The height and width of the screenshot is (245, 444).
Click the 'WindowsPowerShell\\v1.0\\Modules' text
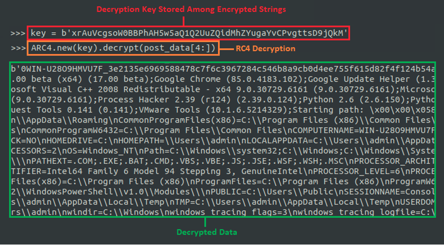pos(99,190)
